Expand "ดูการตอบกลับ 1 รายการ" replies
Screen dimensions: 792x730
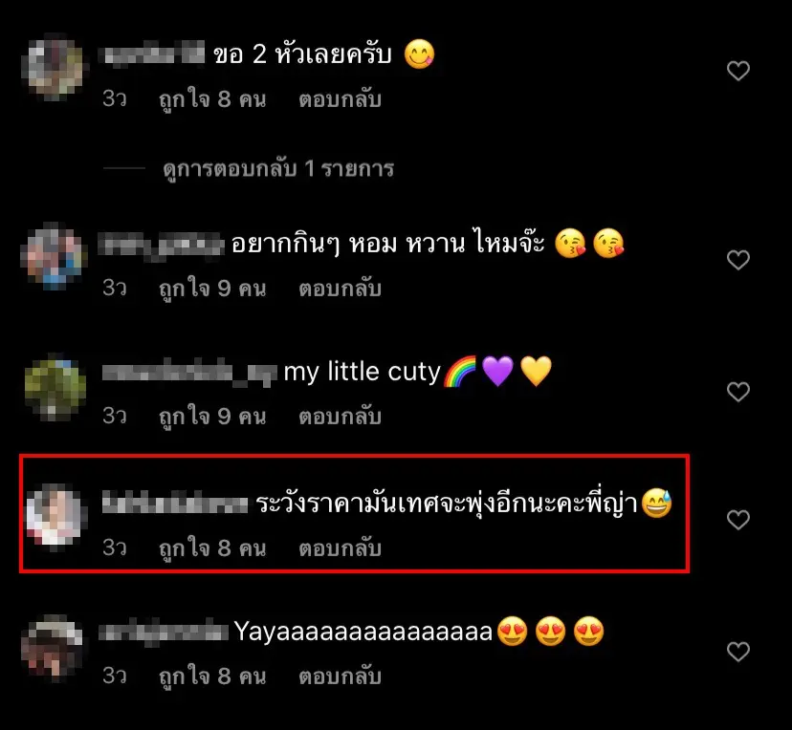(278, 169)
